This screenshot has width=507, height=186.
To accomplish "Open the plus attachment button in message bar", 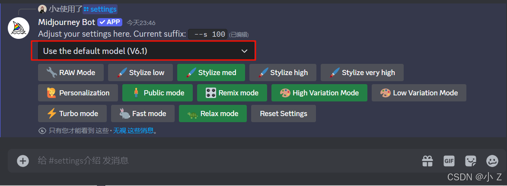I will tap(23, 161).
